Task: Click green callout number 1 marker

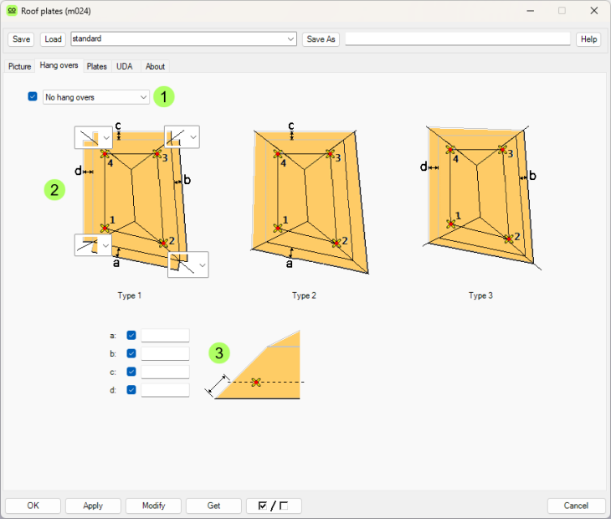Action: (x=164, y=97)
